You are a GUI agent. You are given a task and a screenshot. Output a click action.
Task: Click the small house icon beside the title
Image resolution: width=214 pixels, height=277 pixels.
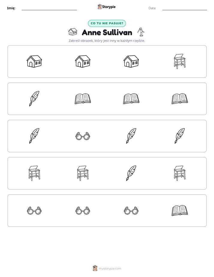pos(73,32)
